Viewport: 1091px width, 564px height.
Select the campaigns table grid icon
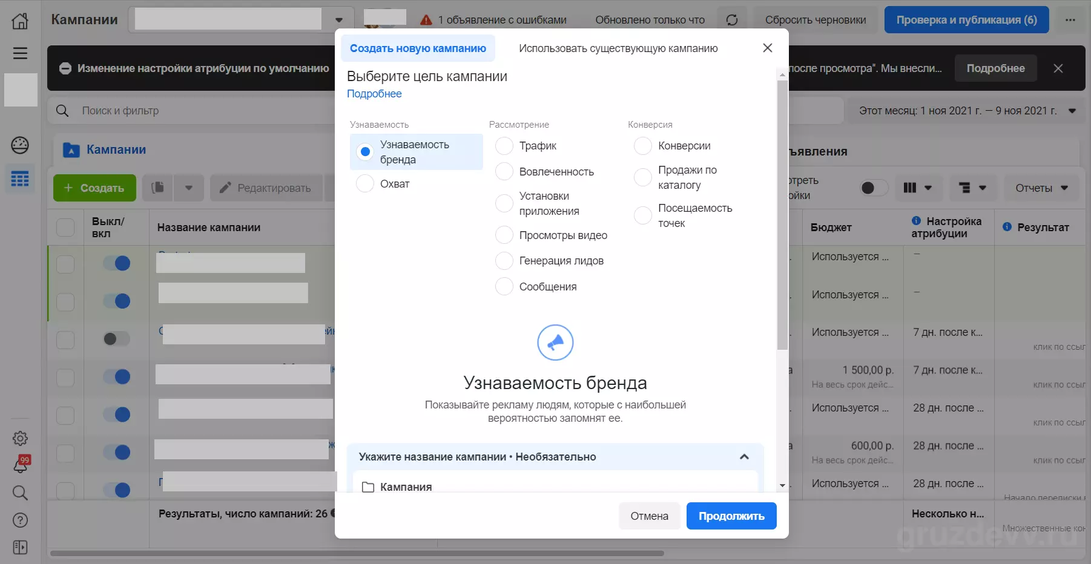tap(20, 179)
